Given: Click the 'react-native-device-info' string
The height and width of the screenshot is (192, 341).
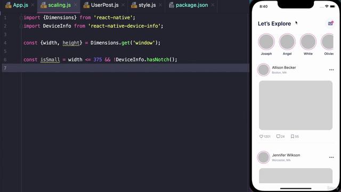Looking at the screenshot, I should (x=124, y=26).
